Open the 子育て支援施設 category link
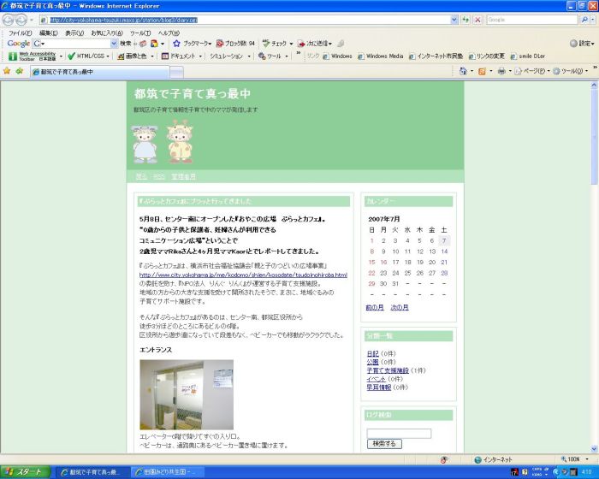 pyautogui.click(x=388, y=370)
